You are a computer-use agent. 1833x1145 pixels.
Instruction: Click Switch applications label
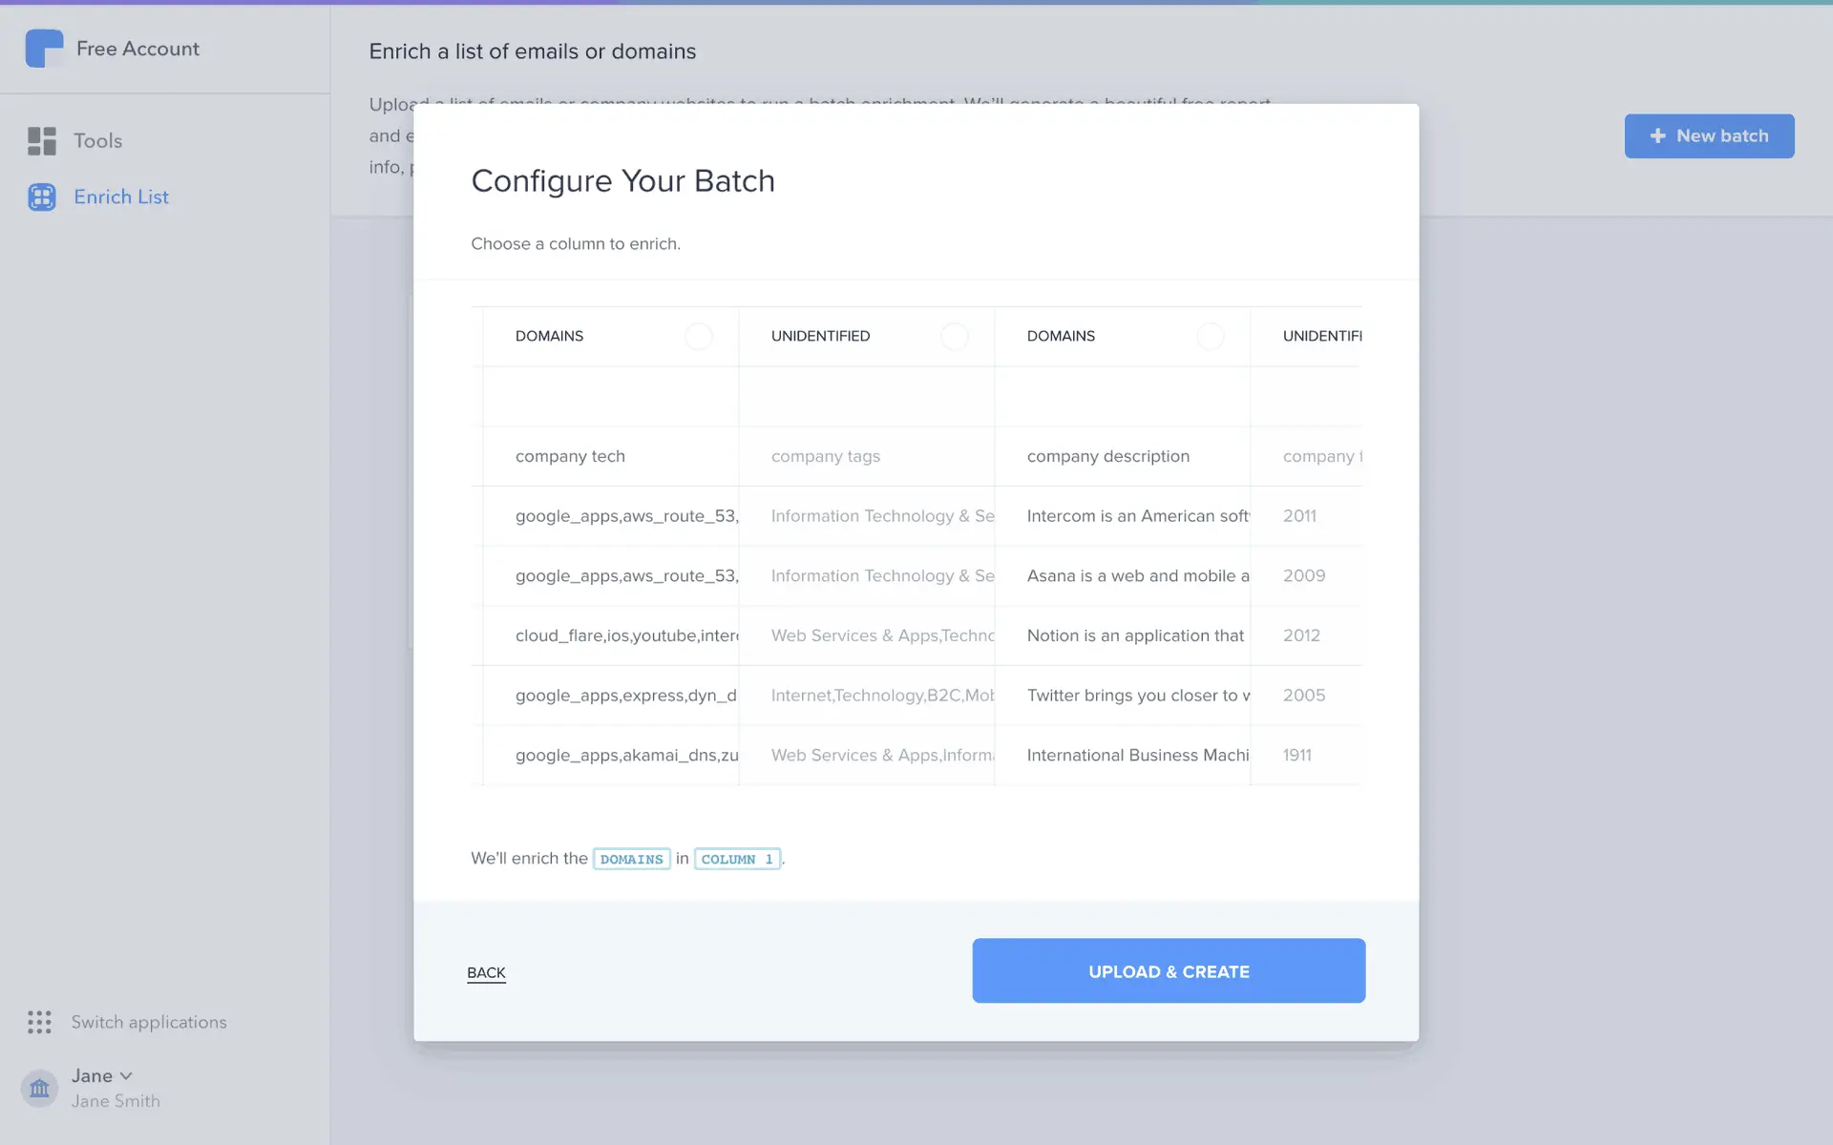[149, 1022]
